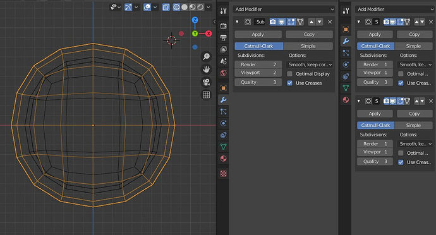The width and height of the screenshot is (436, 235).
Task: Open Object Data tab in right panel
Action: click(346, 88)
